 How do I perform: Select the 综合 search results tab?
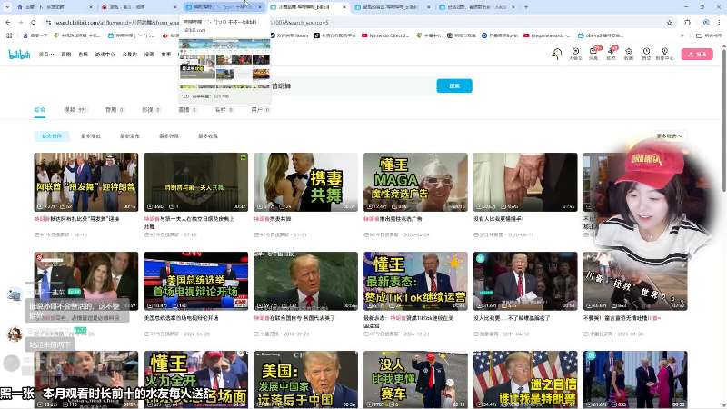(40, 110)
